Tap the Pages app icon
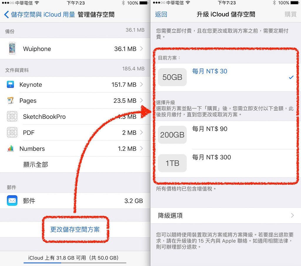Image resolution: width=301 pixels, height=266 pixels. click(x=10, y=100)
